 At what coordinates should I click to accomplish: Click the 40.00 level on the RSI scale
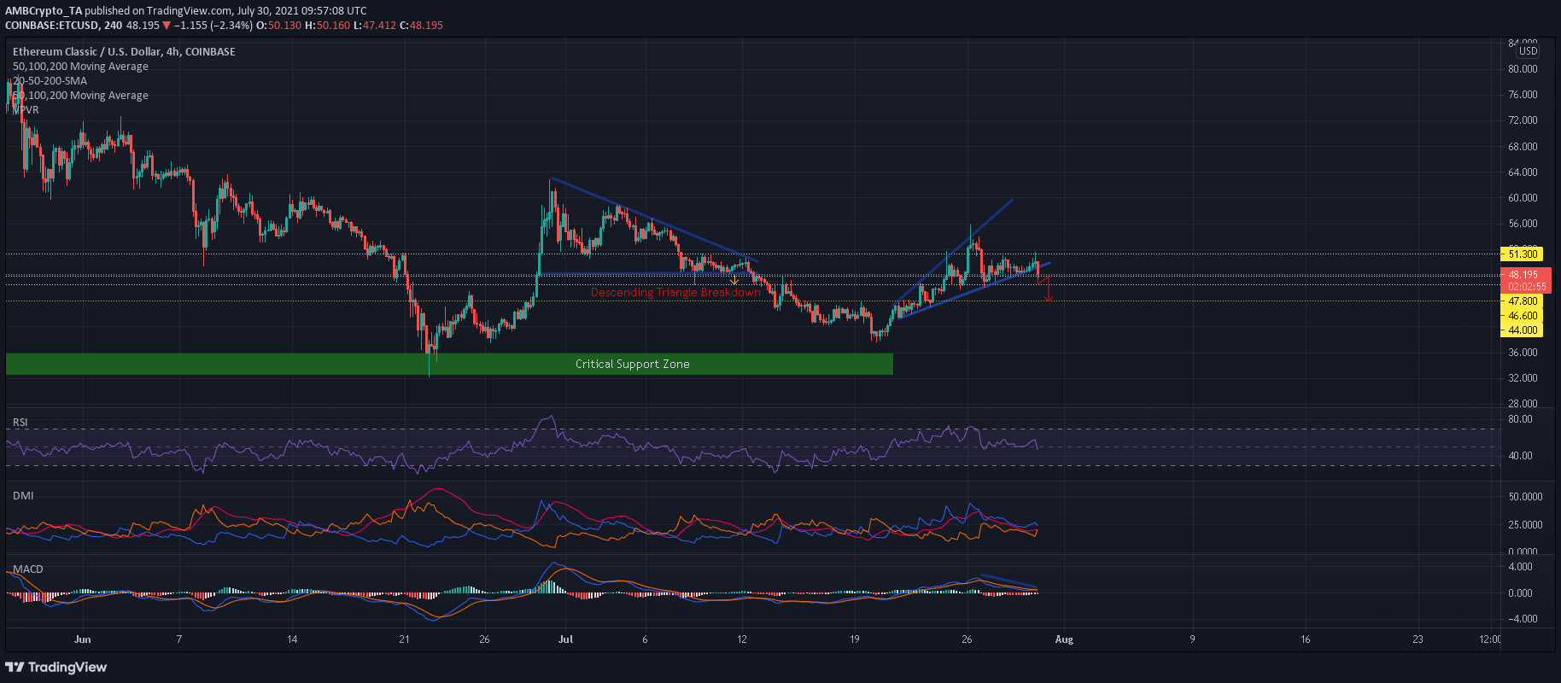click(x=1521, y=456)
